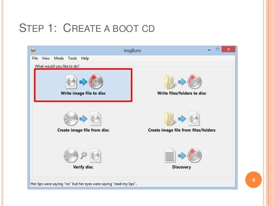Click the Write files/folders to disc icon
The height and width of the screenshot is (206, 275).
183,82
